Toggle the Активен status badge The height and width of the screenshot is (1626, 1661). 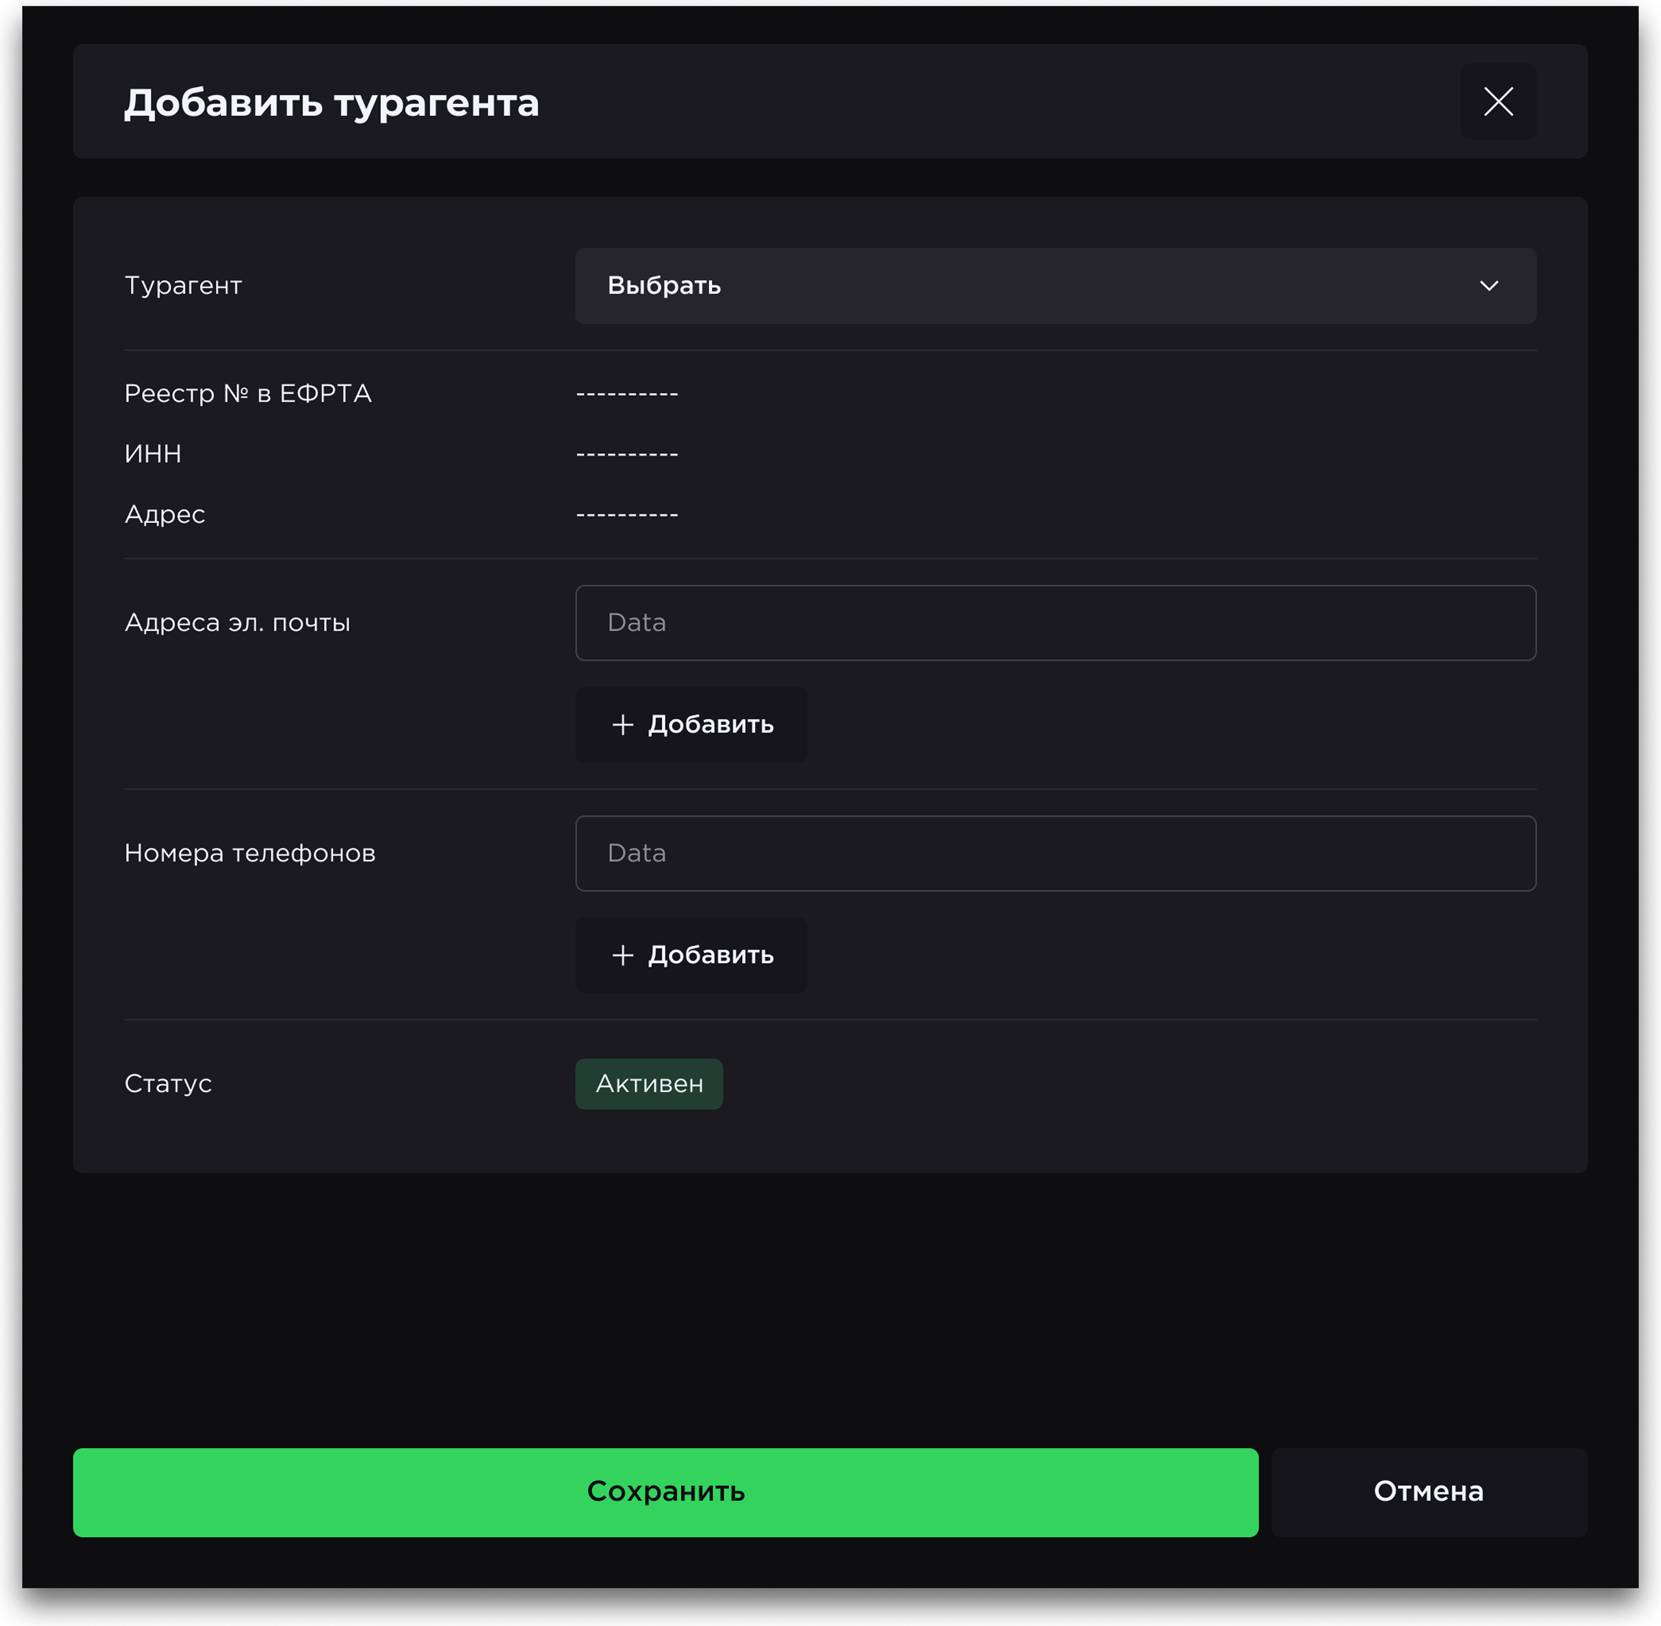point(648,1084)
